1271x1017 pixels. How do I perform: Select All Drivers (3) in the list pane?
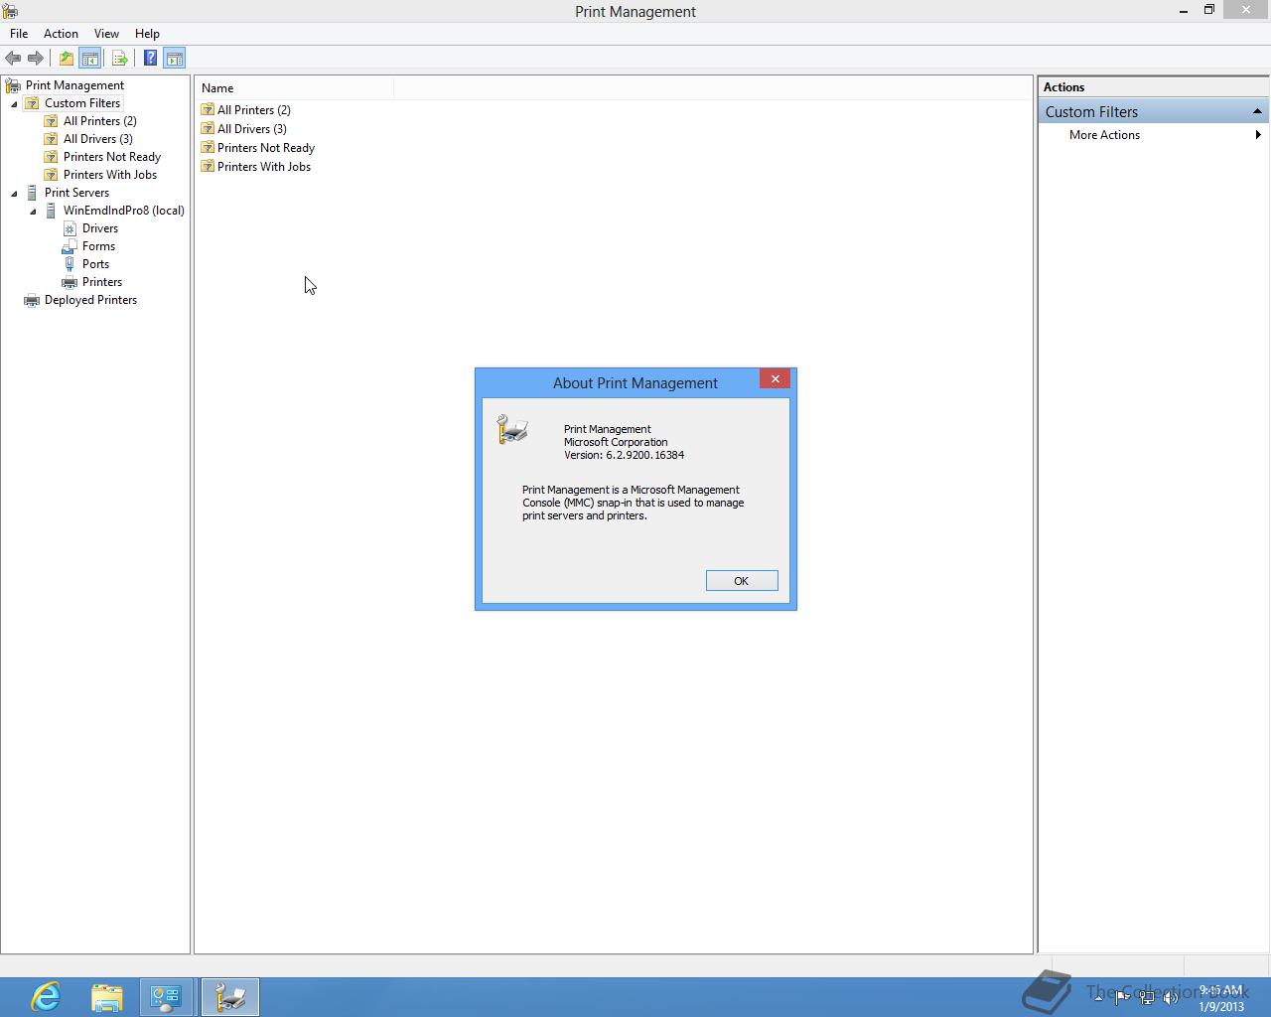(x=251, y=129)
